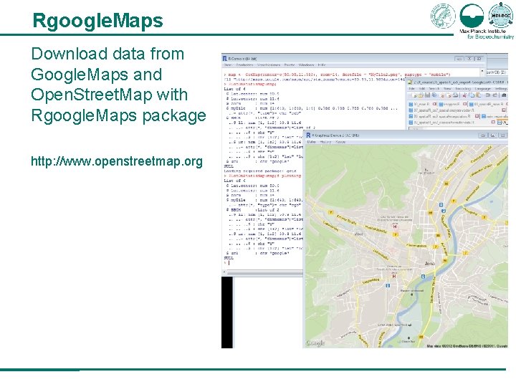Image resolution: width=516 pixels, height=387 pixels.
Task: Click 'myTile' output line in R Console
Action: [x=312, y=108]
